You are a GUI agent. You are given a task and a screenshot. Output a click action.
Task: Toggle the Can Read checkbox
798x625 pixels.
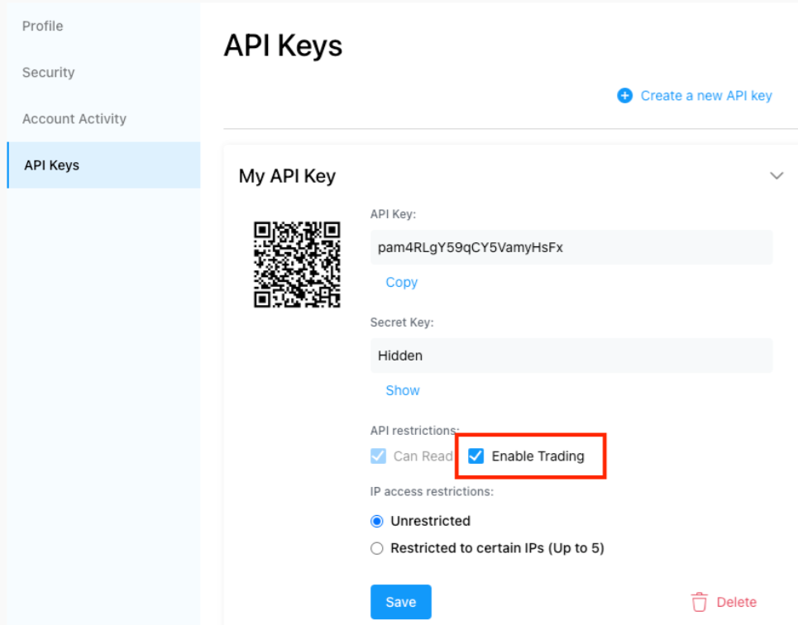point(378,456)
